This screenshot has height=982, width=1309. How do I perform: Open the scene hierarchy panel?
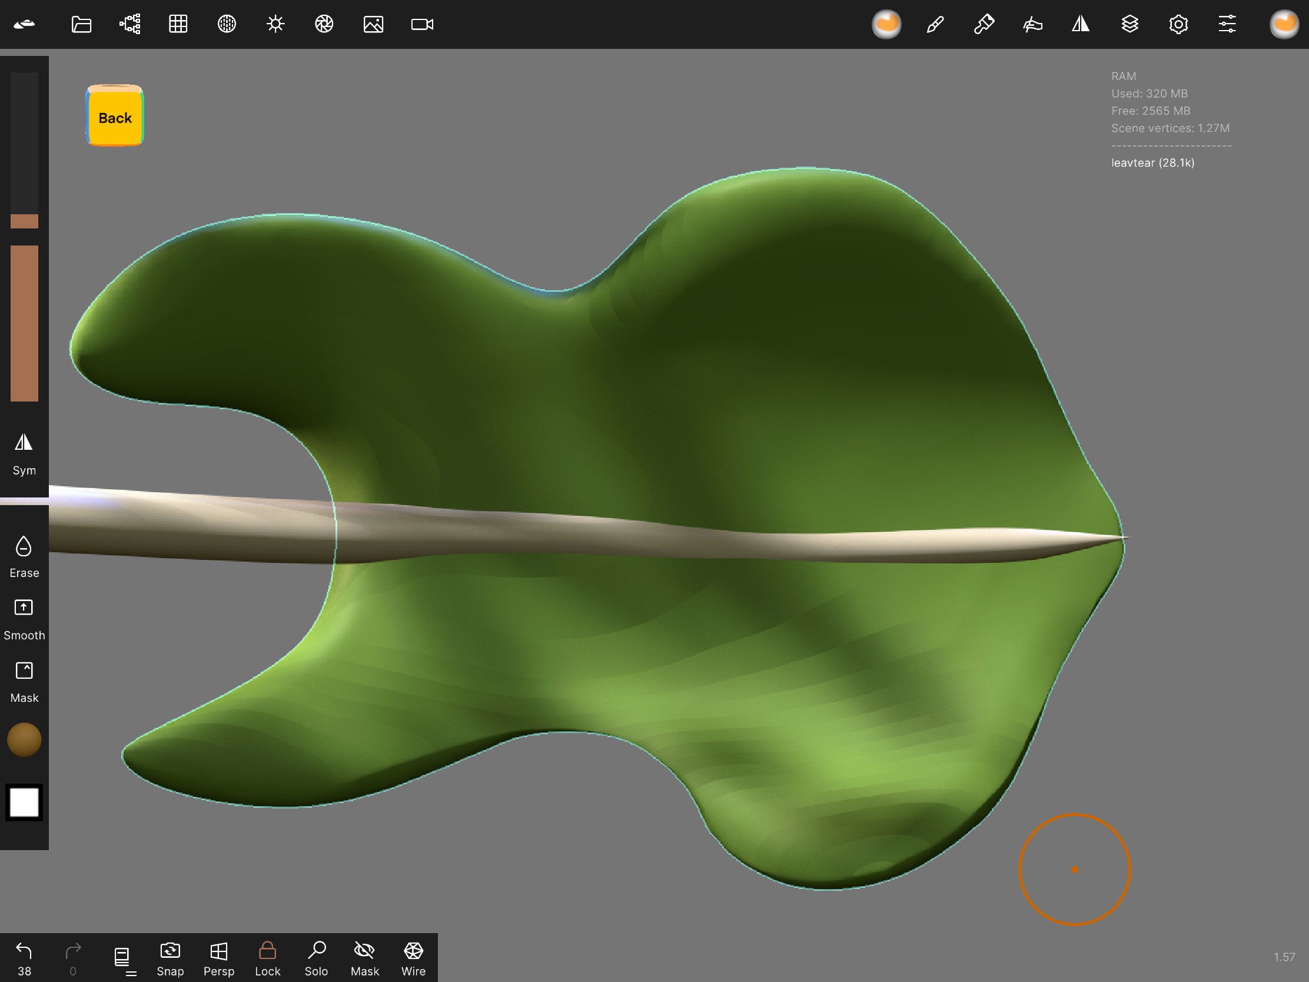[x=129, y=24]
